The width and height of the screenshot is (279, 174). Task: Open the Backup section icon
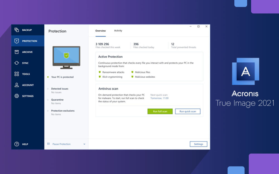point(17,30)
